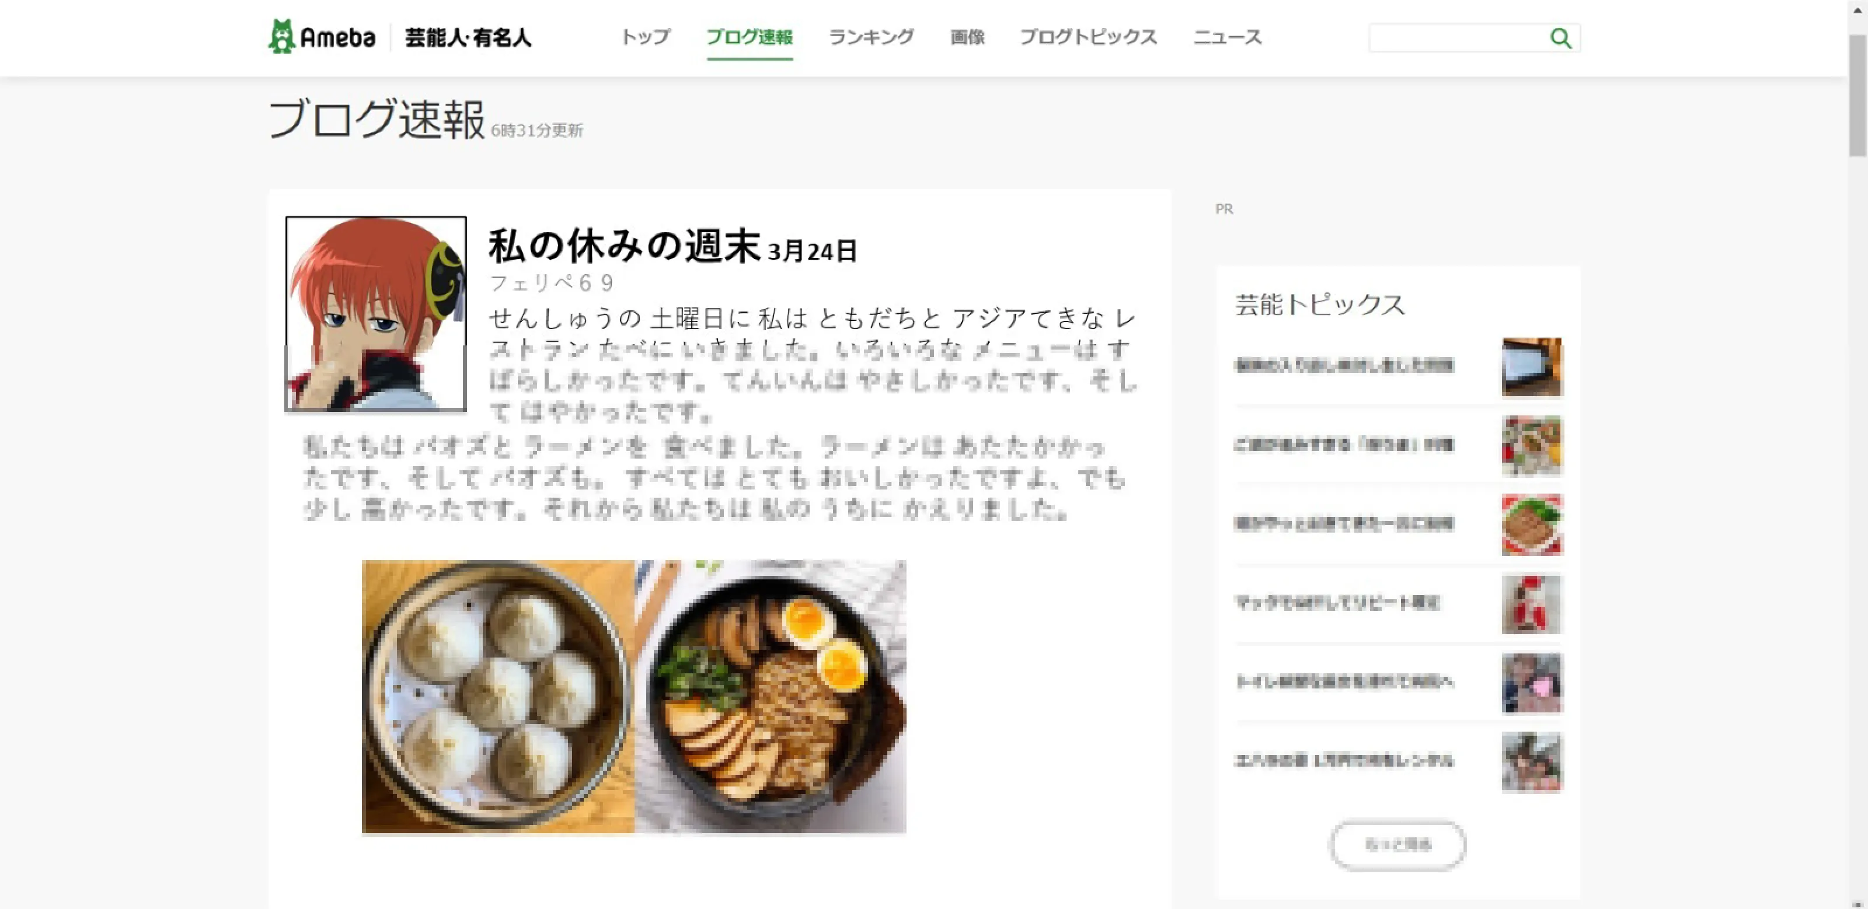
Task: Click the steamed buns and ramen photo
Action: (634, 697)
